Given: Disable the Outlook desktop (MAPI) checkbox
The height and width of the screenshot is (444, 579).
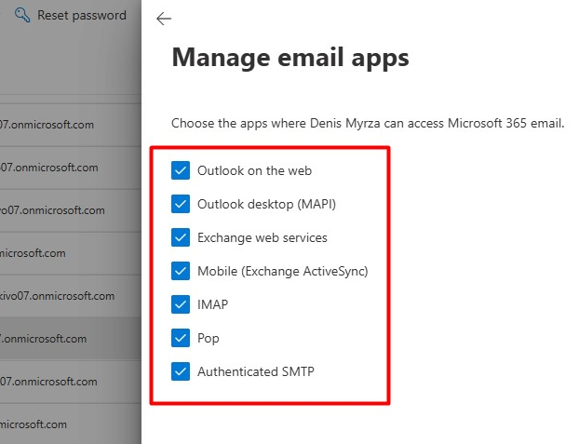Looking at the screenshot, I should (181, 204).
